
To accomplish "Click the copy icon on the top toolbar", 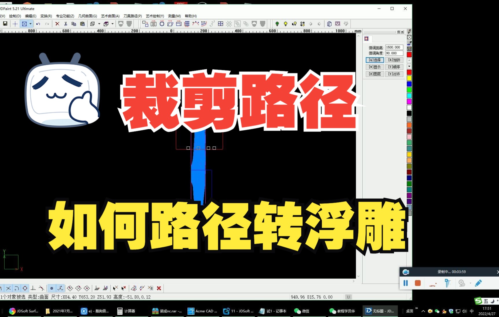I will (x=74, y=24).
